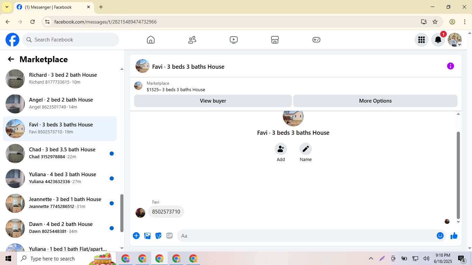Click the message text 8502573710

click(166, 212)
